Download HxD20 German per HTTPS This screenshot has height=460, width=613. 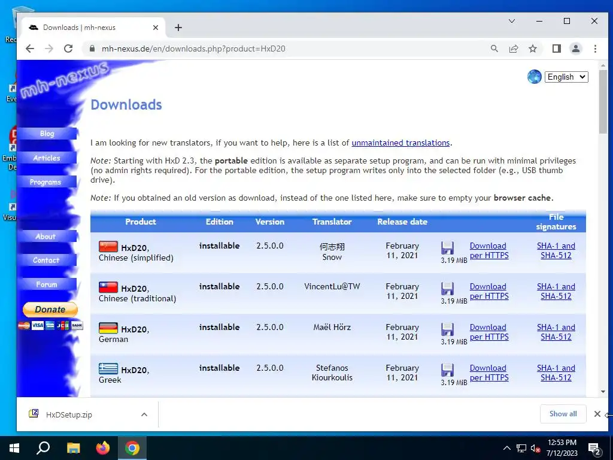pos(488,332)
